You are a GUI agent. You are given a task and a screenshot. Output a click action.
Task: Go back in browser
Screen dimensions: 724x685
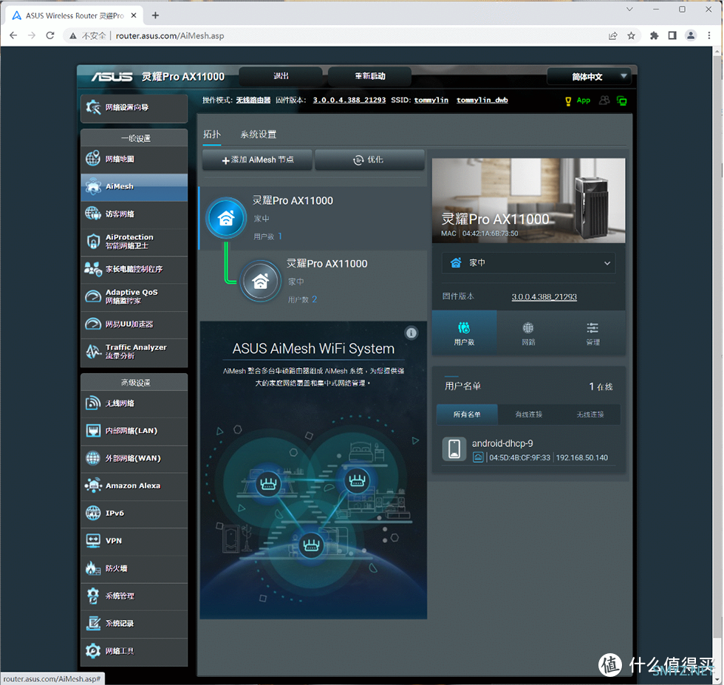(x=13, y=35)
